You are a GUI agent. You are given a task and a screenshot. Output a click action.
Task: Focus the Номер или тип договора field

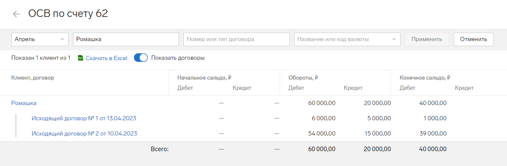237,39
